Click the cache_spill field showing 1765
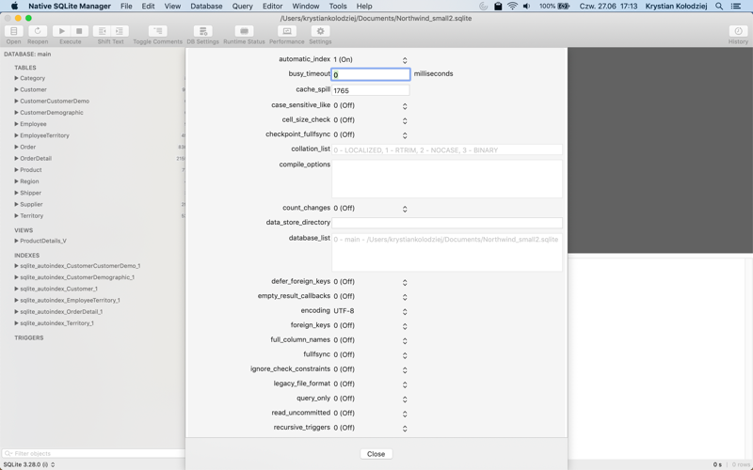753x470 pixels. coord(370,90)
